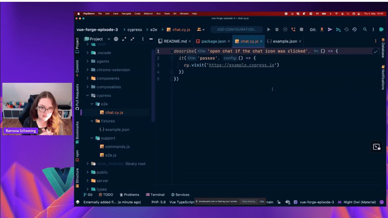Toggle the Terminal tool window
The image size is (388, 218).
point(155,195)
